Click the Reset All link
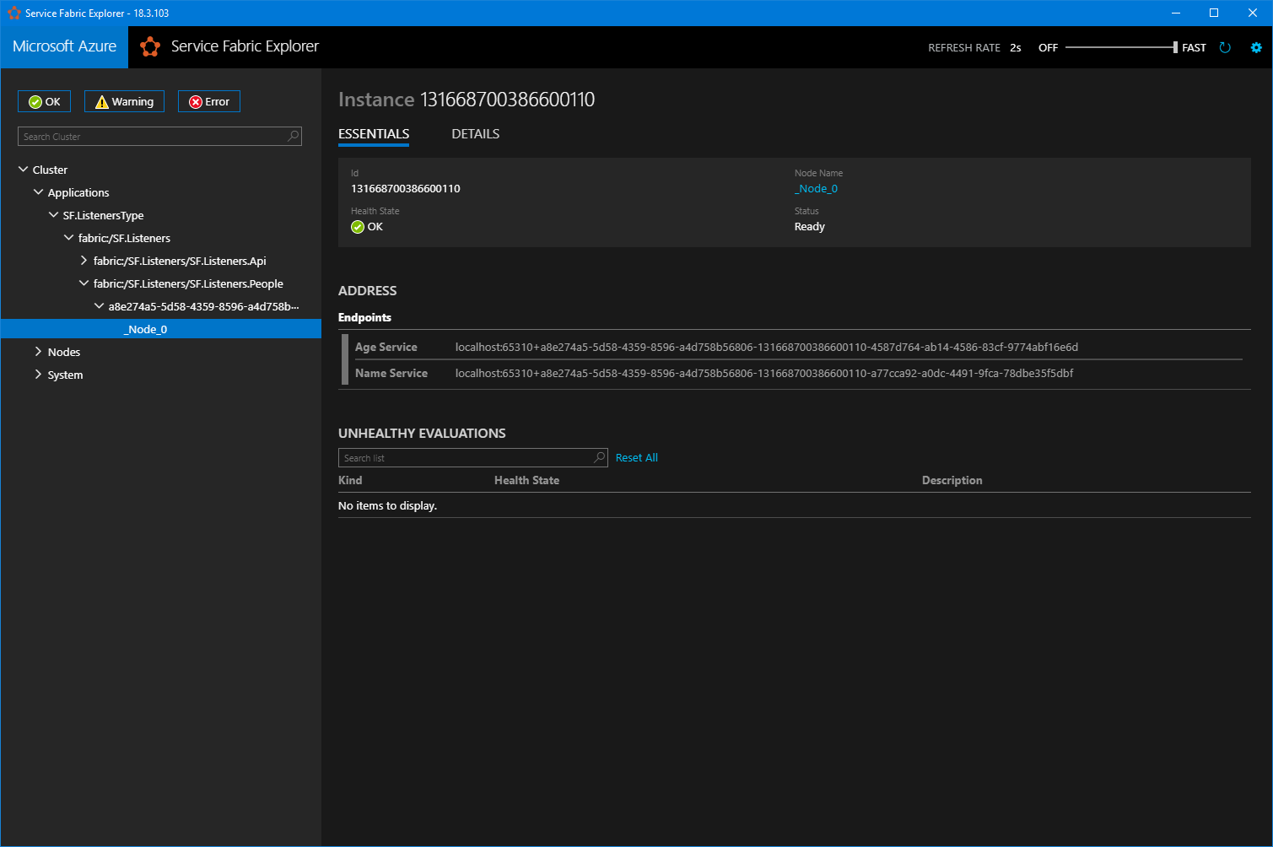1273x847 pixels. (637, 458)
